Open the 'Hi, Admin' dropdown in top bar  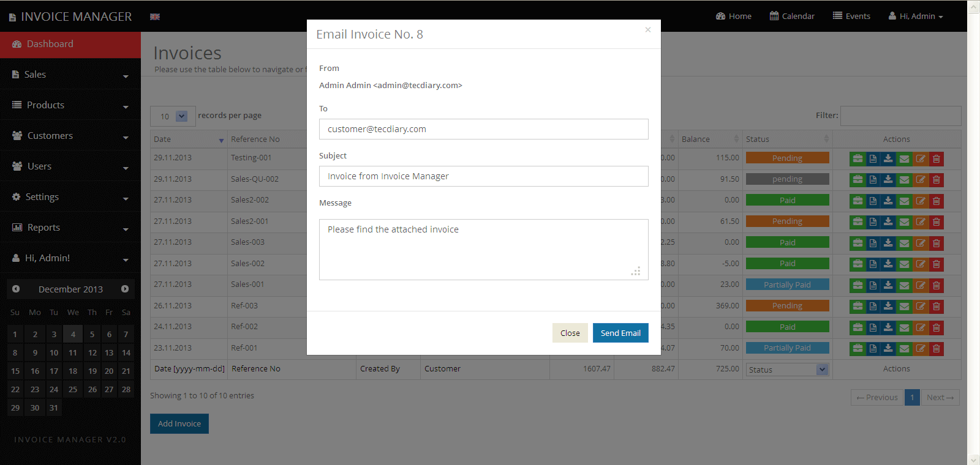[x=916, y=17]
